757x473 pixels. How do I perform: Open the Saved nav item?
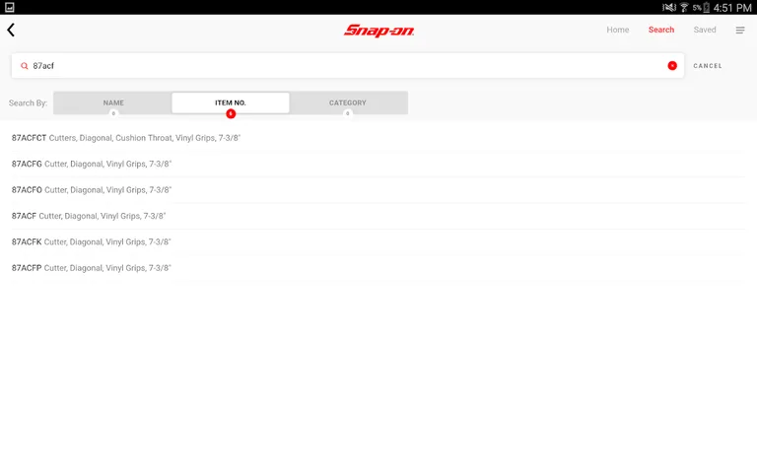click(x=705, y=30)
